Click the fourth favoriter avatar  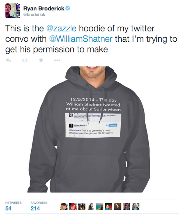tap(91, 206)
